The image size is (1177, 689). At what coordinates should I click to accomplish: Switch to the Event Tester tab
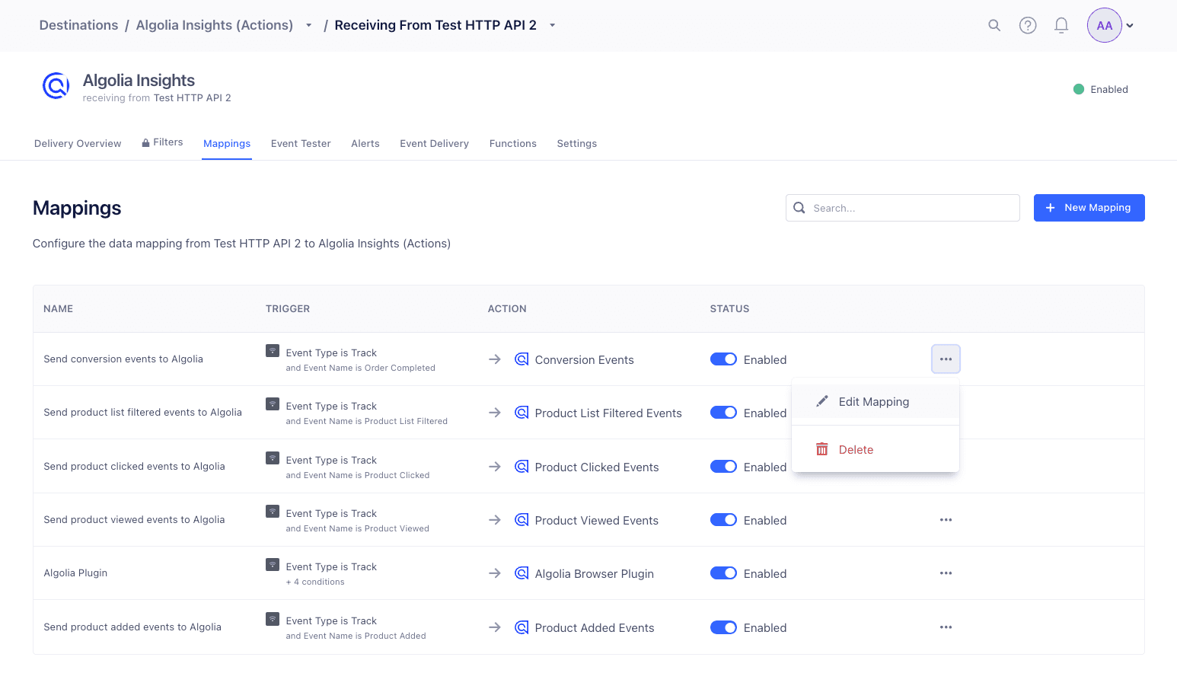(x=300, y=143)
